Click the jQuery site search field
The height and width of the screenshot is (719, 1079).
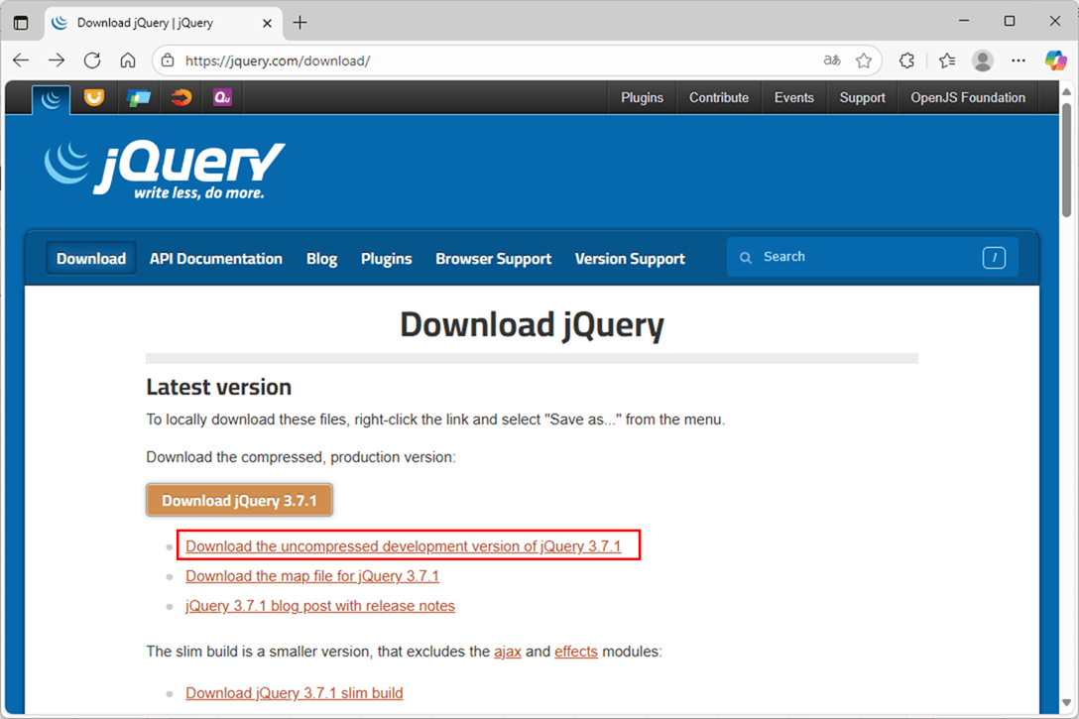point(863,257)
